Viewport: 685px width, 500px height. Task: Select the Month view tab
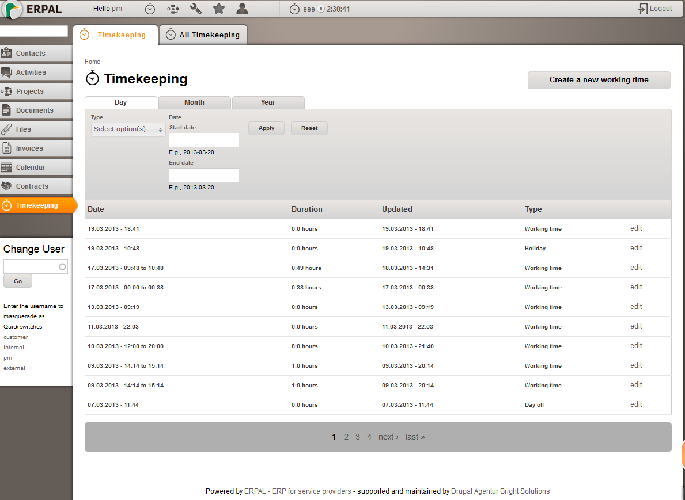(x=194, y=102)
